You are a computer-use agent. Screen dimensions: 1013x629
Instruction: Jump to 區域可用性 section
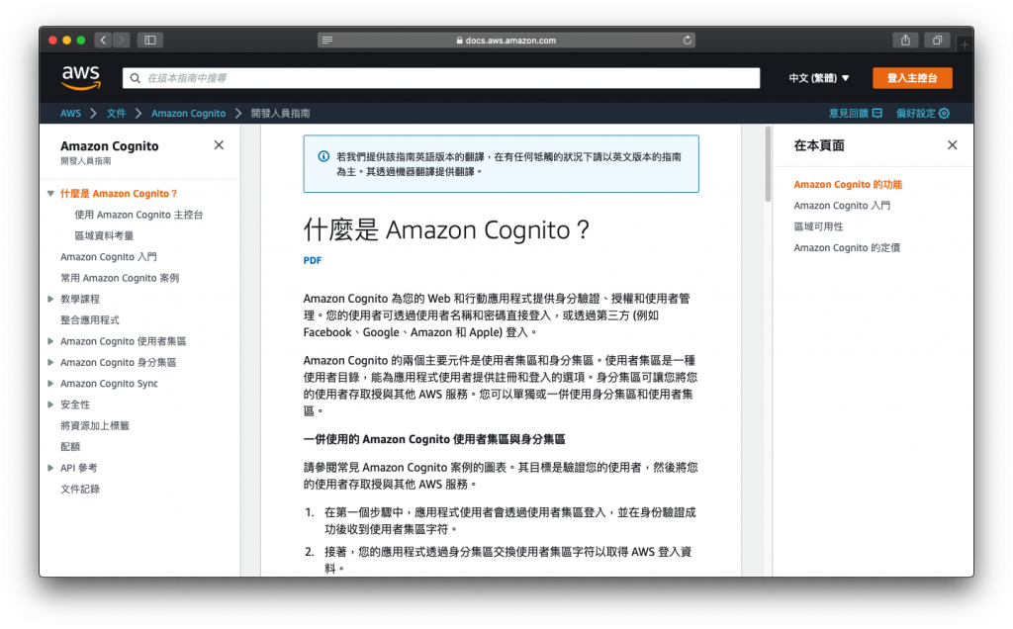click(x=818, y=226)
